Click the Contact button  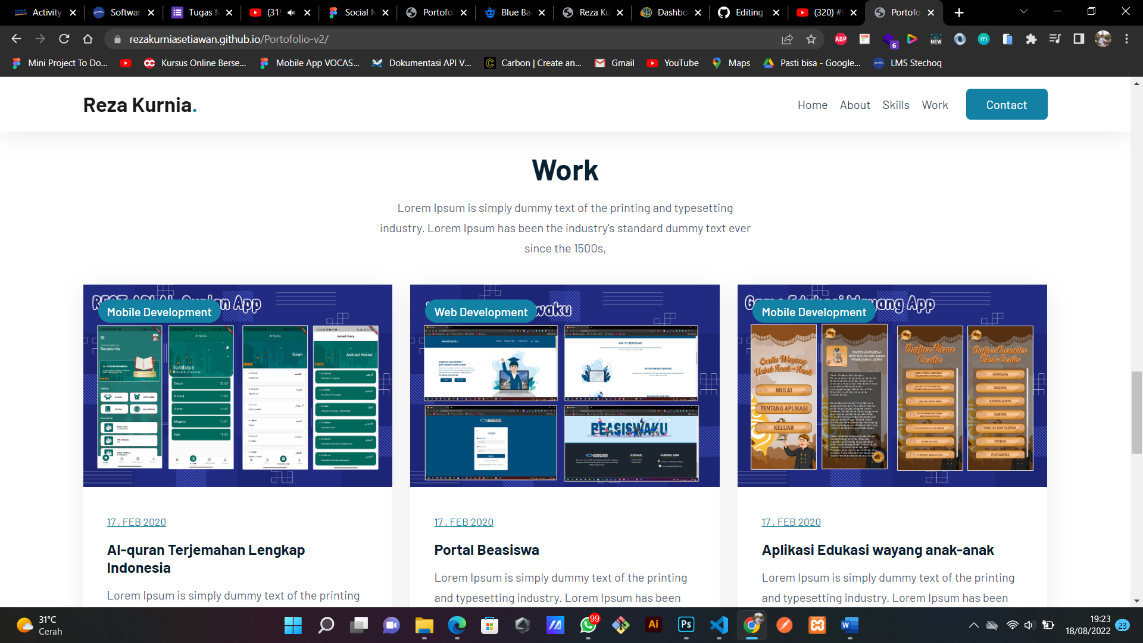(1006, 104)
